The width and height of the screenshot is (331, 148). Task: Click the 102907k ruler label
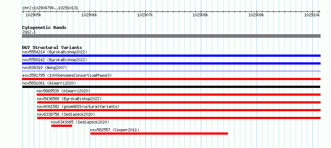145,15
